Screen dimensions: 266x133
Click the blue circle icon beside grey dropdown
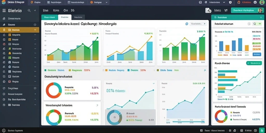pyautogui.click(x=187, y=24)
